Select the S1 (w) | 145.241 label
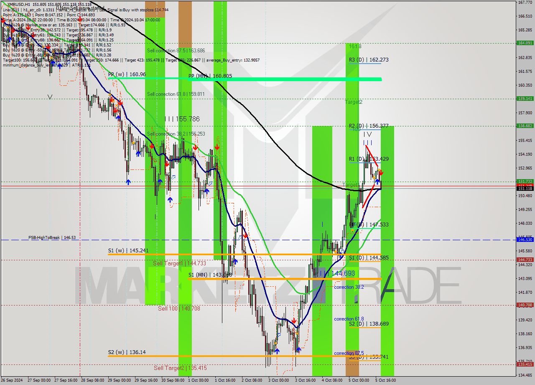 click(x=128, y=251)
